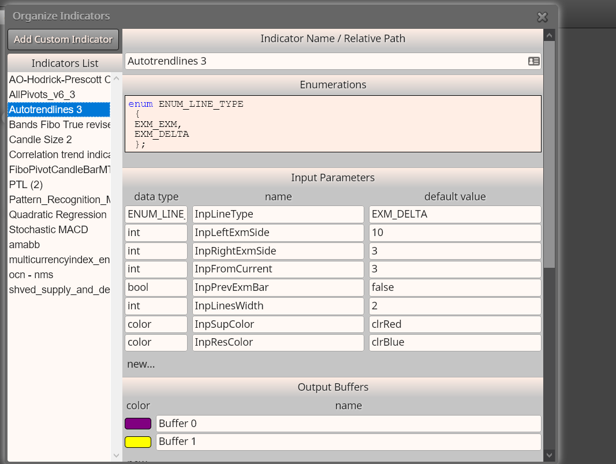Edit the InpSupColor name field
Viewport: 616px width, 464px height.
coord(278,324)
